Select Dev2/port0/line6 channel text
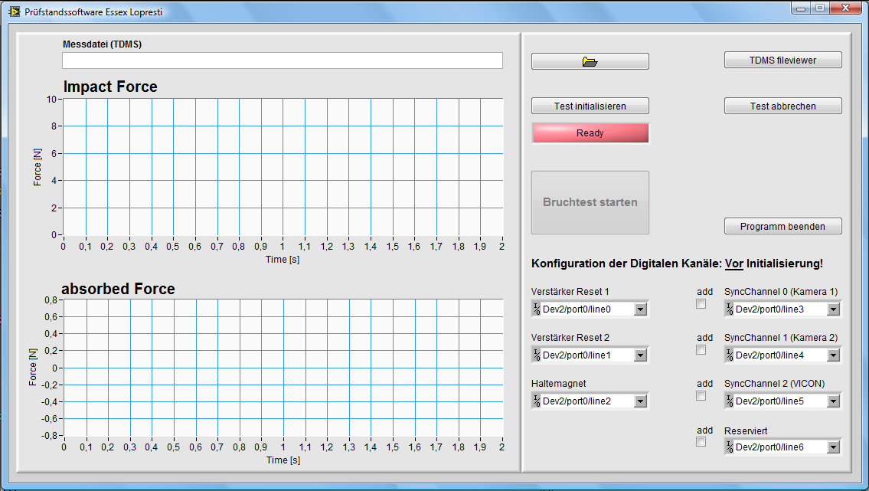Screen dimensions: 869x491 point(769,447)
